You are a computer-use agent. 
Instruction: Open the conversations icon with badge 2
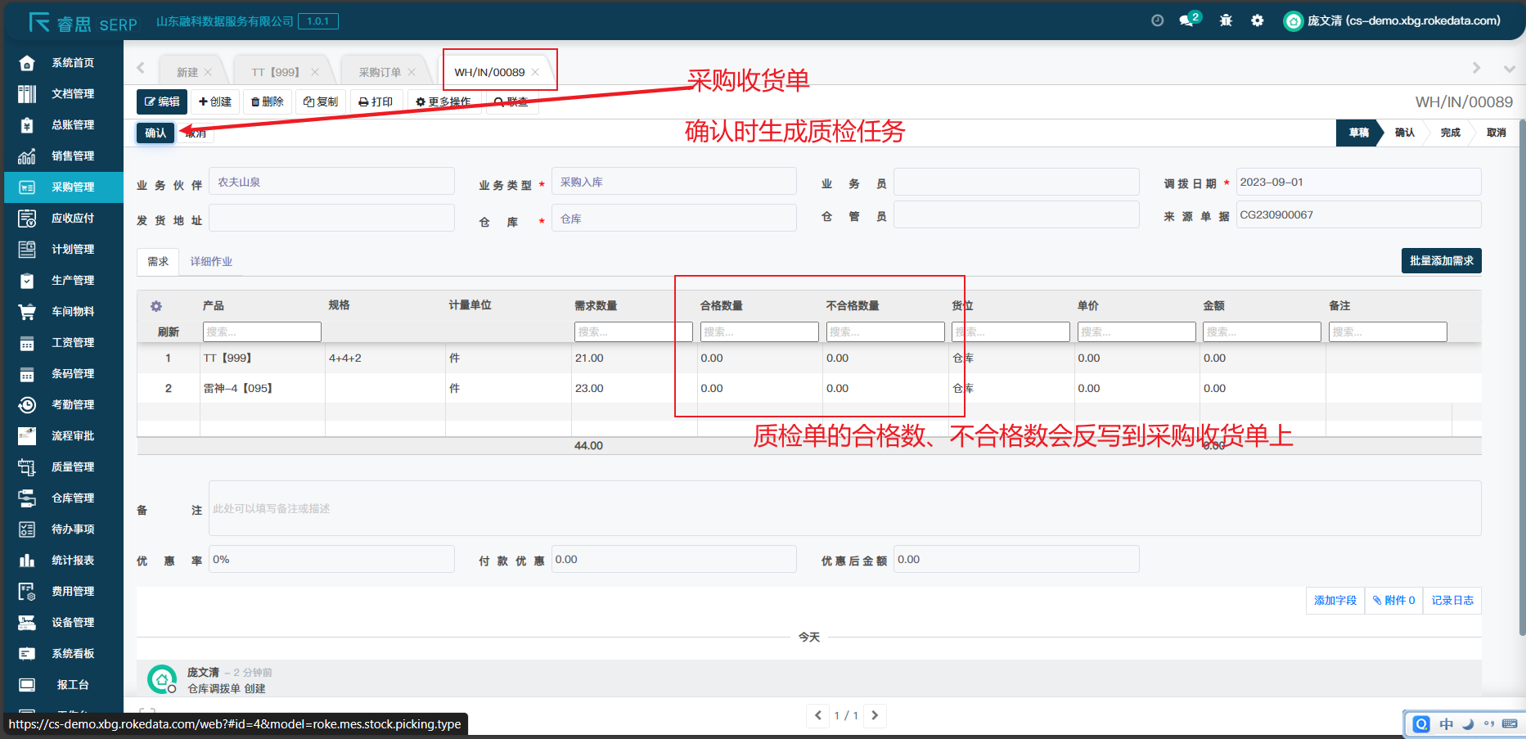[x=1186, y=20]
